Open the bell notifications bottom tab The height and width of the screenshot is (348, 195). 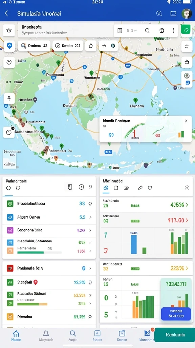click(46, 335)
